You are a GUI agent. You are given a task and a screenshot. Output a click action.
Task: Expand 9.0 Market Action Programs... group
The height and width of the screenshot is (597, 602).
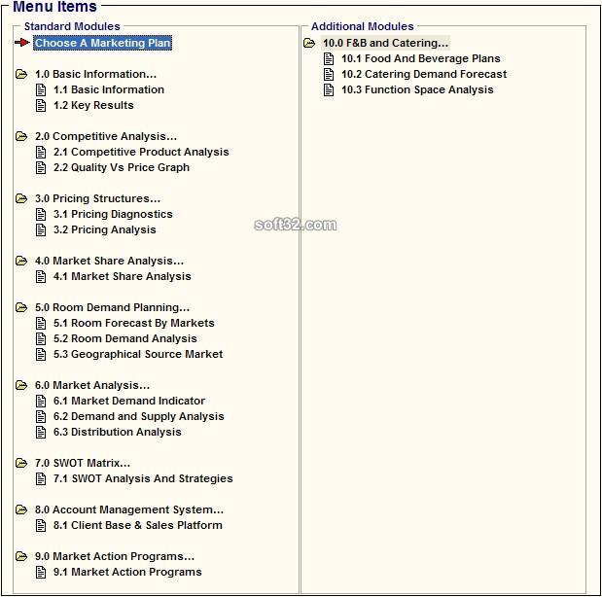coord(115,556)
